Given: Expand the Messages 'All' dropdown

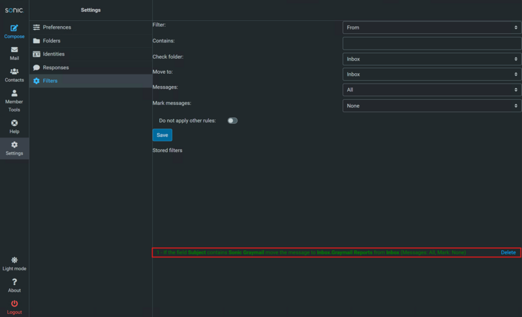Looking at the screenshot, I should click(x=431, y=90).
